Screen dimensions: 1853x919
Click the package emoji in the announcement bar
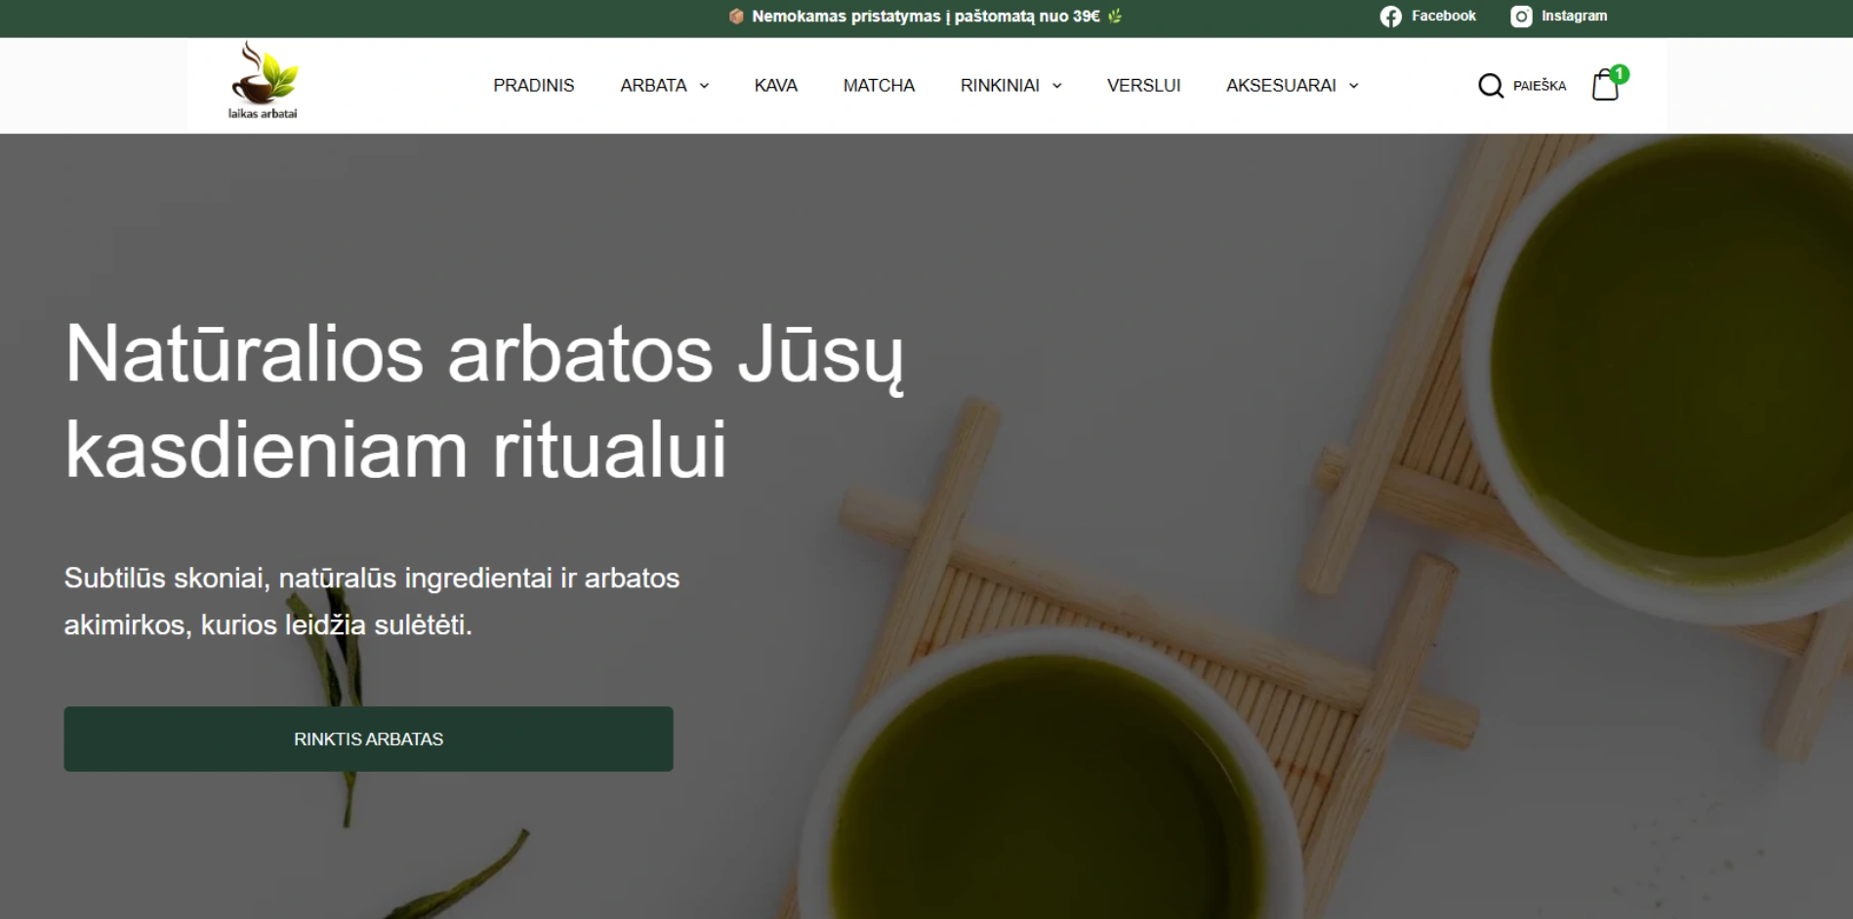tap(736, 17)
